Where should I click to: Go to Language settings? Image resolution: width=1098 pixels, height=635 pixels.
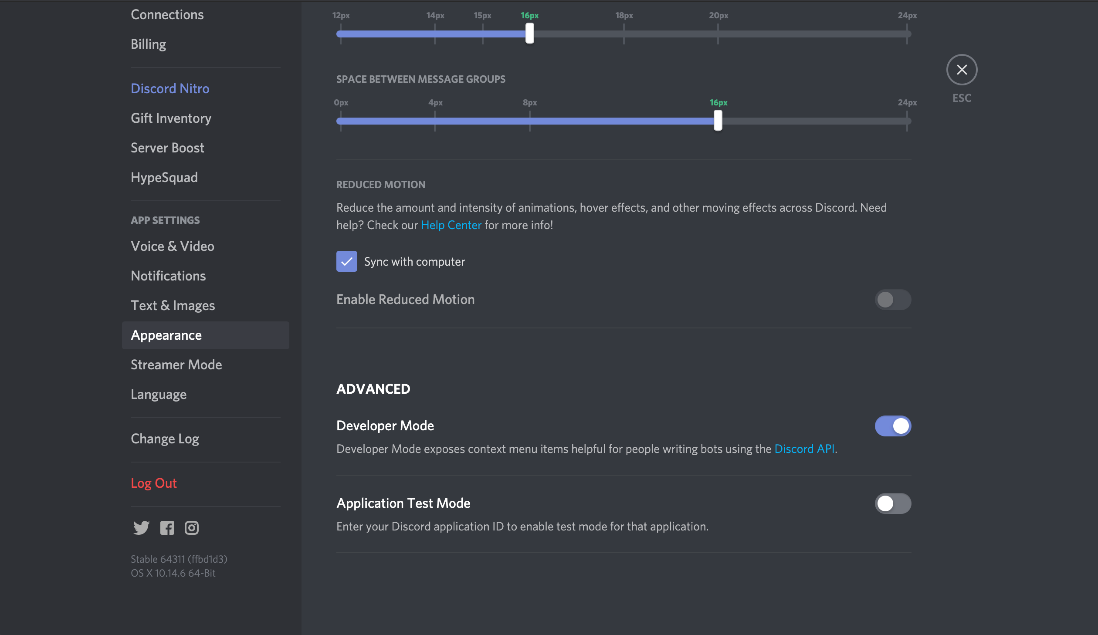pyautogui.click(x=206, y=395)
